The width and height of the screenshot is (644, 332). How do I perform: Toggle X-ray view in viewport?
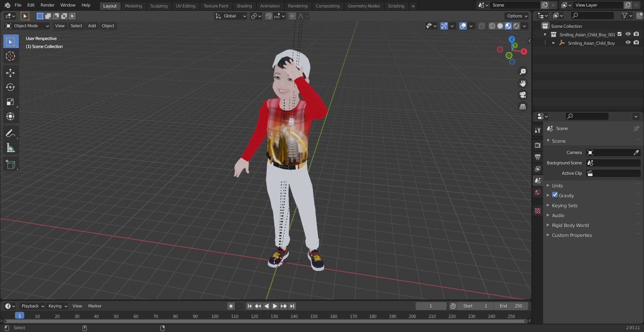(481, 26)
